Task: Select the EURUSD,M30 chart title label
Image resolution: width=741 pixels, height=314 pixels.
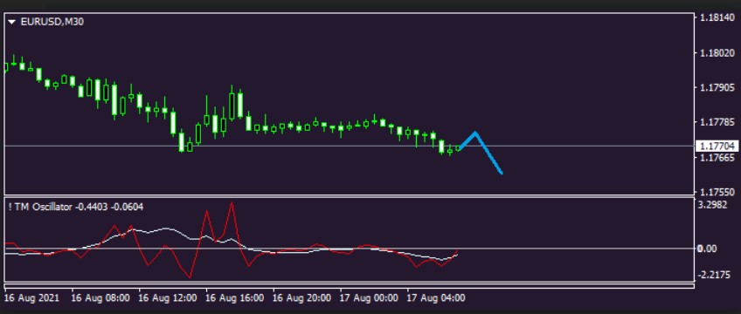Action: tap(52, 22)
